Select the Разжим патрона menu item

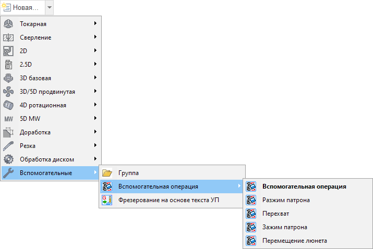pyautogui.click(x=286, y=200)
